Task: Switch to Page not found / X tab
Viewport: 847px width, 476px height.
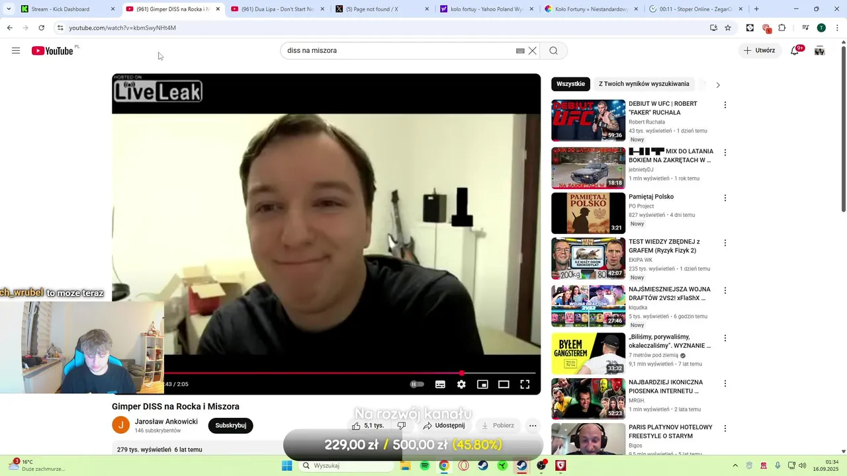Action: pyautogui.click(x=382, y=9)
